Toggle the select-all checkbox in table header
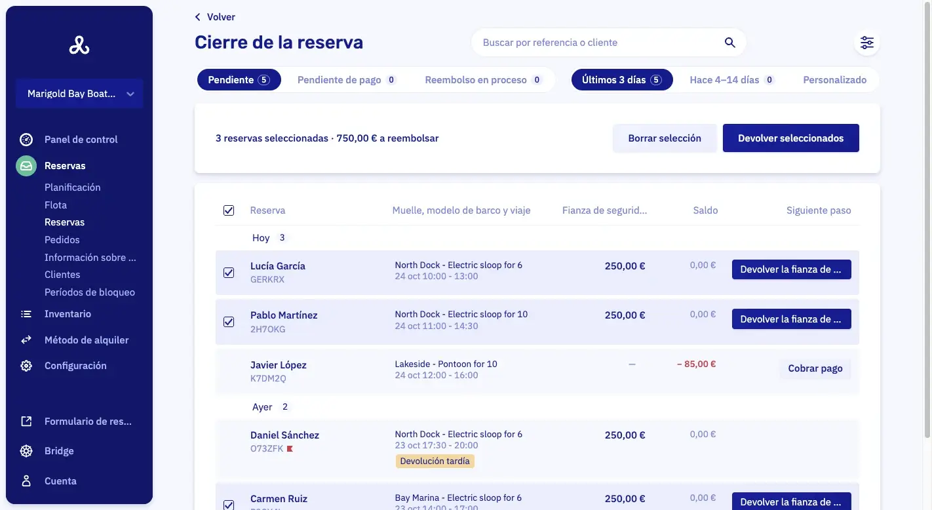This screenshot has height=510, width=932. [x=229, y=210]
